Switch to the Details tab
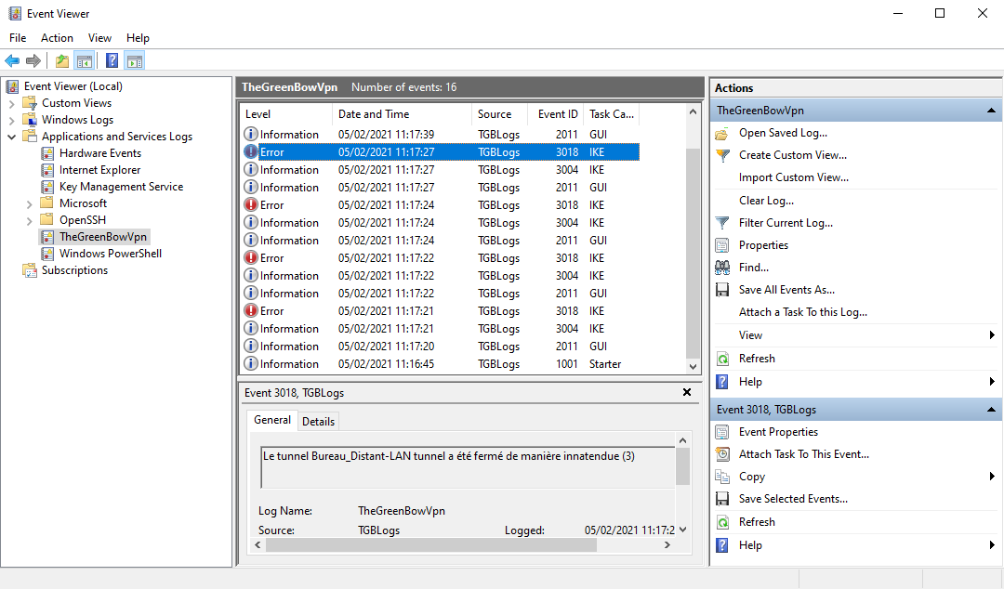The width and height of the screenshot is (1004, 589). point(318,421)
